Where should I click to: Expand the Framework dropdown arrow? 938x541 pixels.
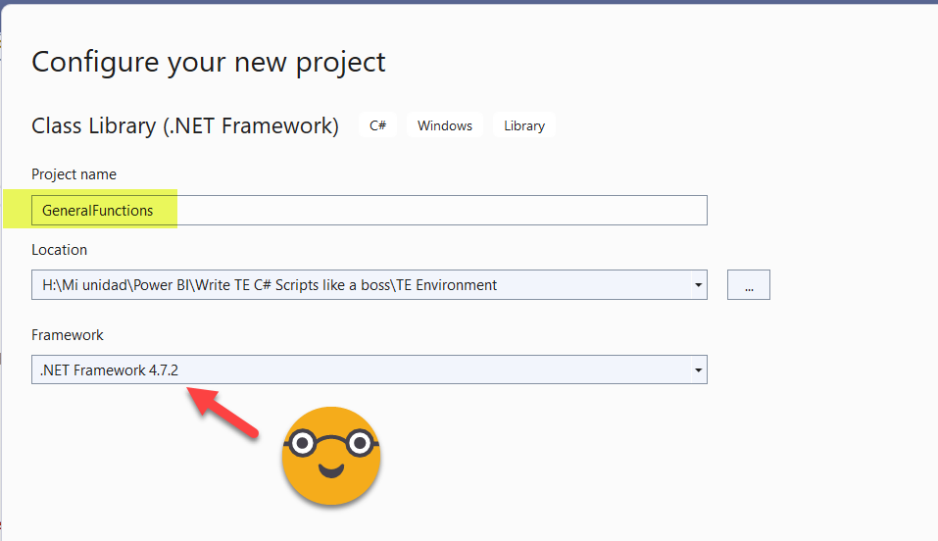point(698,369)
